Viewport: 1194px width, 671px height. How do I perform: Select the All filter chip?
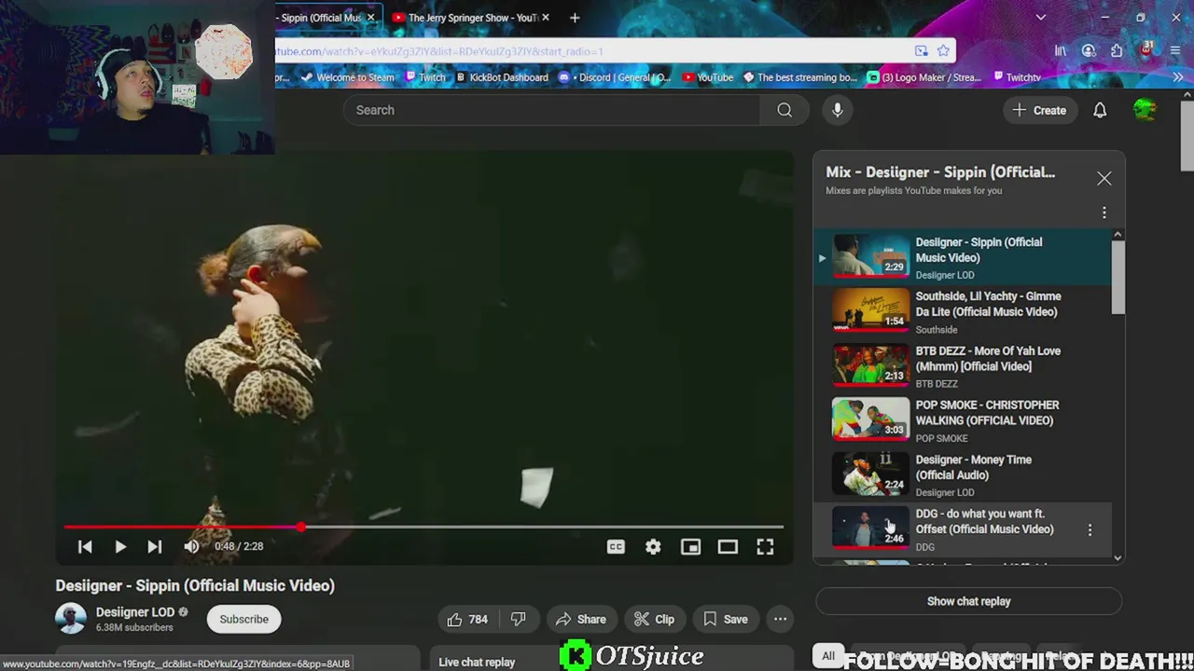[x=828, y=656]
